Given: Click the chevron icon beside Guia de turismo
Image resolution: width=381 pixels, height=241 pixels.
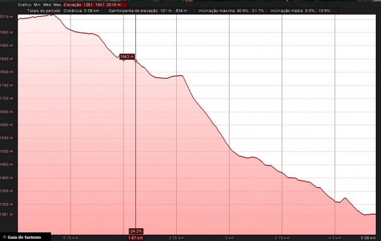Looking at the screenshot, I should [4, 237].
